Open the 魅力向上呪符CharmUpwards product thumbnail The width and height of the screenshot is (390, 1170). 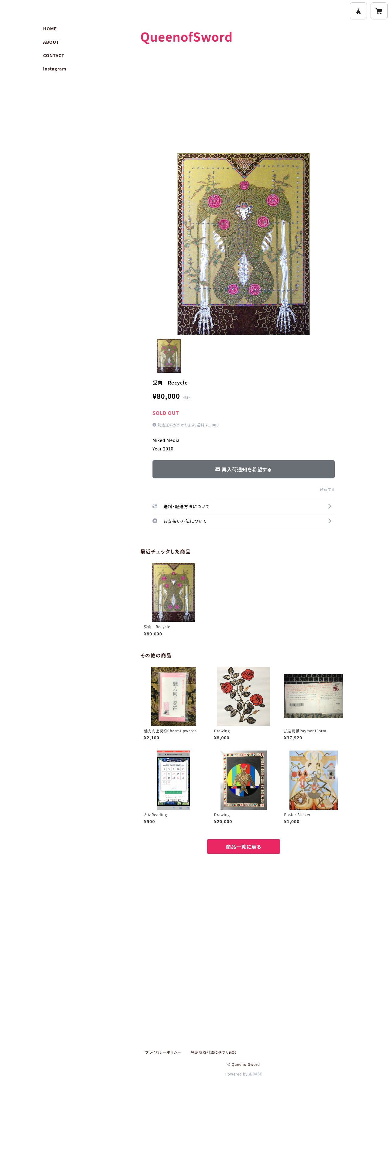point(173,696)
